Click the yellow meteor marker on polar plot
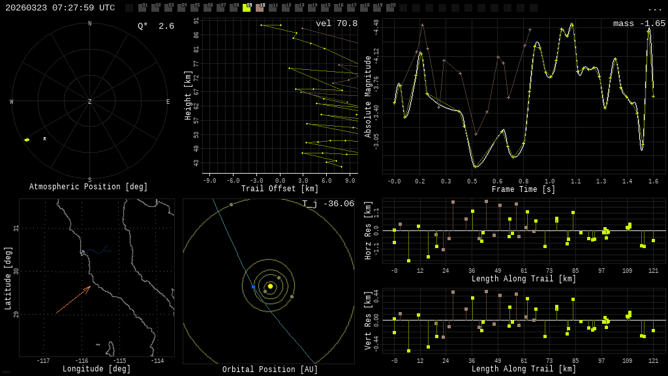 tap(27, 140)
